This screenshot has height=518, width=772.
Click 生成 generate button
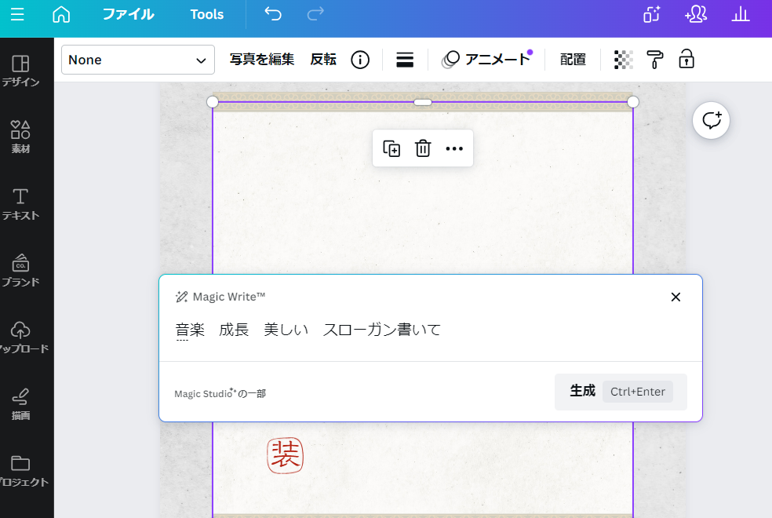621,392
